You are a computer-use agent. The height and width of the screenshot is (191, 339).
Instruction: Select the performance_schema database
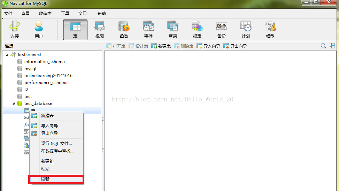pos(46,82)
